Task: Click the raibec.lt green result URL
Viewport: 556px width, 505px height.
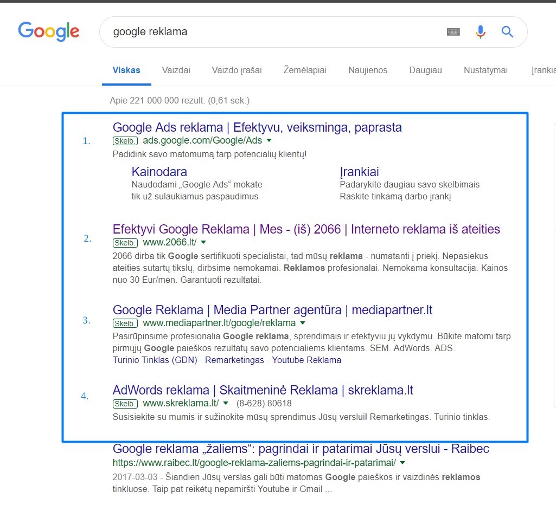Action: [254, 463]
